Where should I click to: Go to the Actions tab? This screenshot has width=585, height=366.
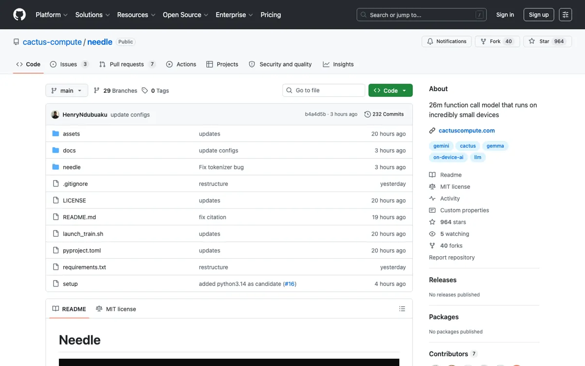tap(181, 64)
